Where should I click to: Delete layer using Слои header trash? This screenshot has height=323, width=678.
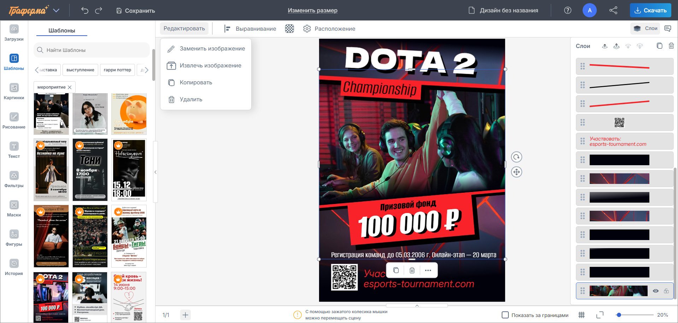[671, 46]
